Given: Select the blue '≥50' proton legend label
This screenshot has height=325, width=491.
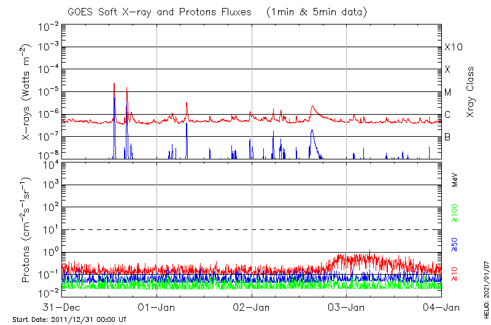Looking at the screenshot, I should (455, 244).
